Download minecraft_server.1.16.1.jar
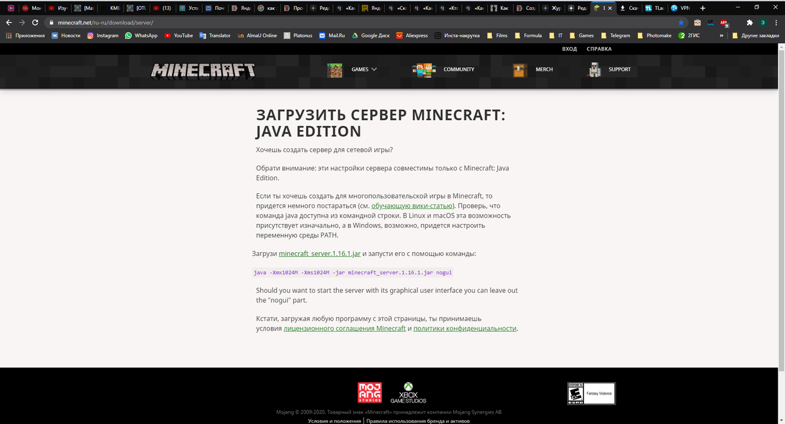The image size is (785, 424). click(320, 253)
